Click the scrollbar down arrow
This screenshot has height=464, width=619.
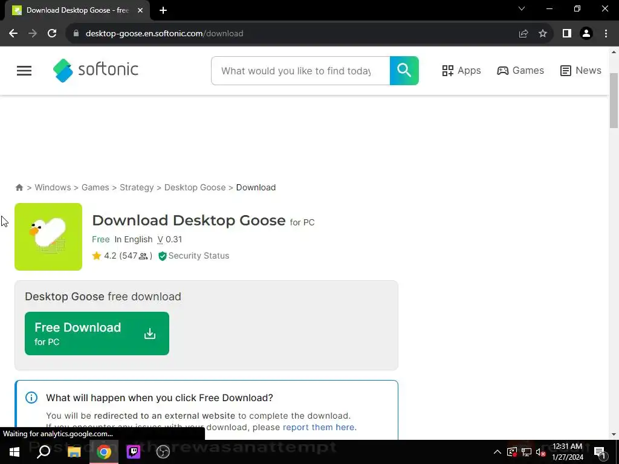[614, 435]
